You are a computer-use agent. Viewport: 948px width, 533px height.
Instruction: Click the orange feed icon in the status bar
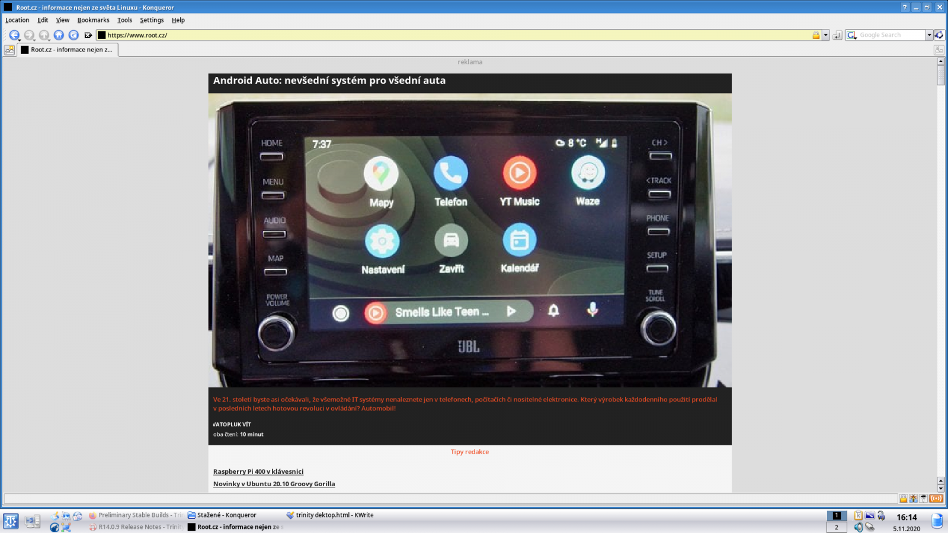[936, 499]
